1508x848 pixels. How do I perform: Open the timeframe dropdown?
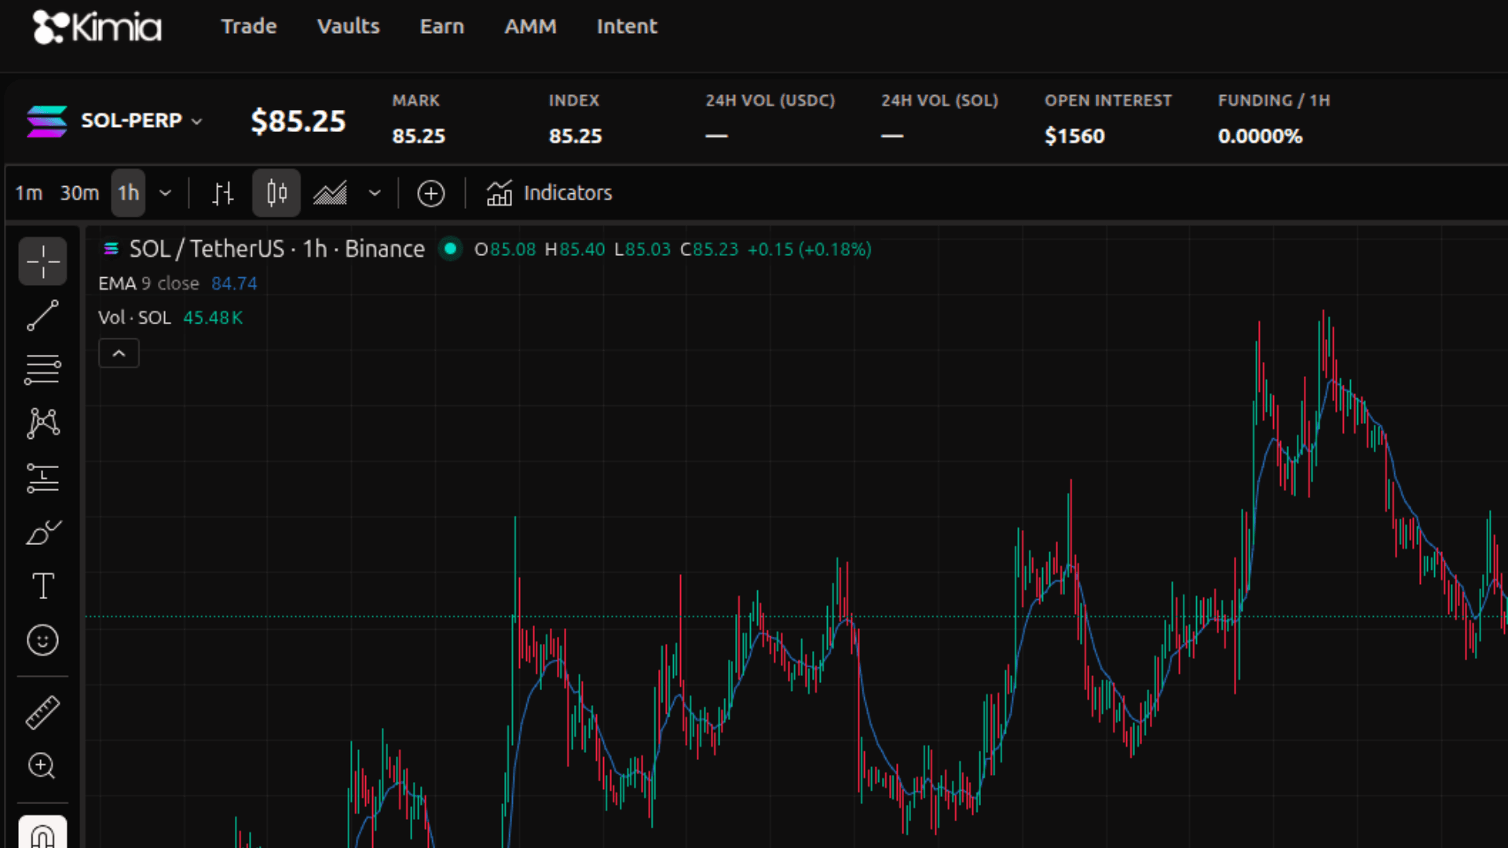165,193
